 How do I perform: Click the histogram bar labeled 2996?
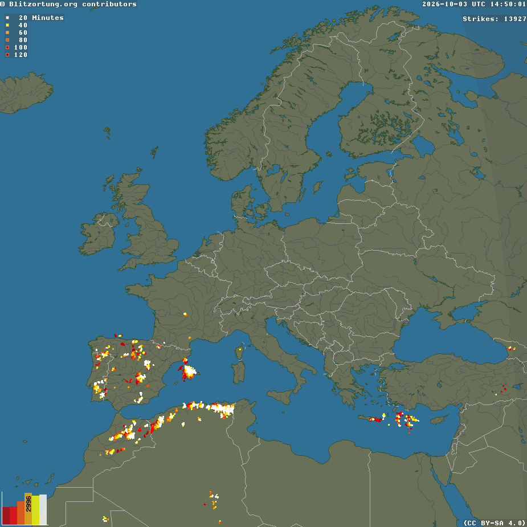coord(28,509)
